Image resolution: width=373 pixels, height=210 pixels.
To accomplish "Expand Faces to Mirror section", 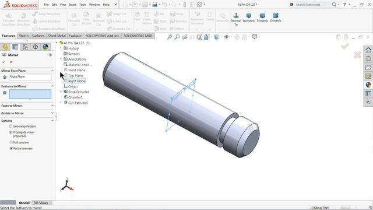I will pos(52,106).
